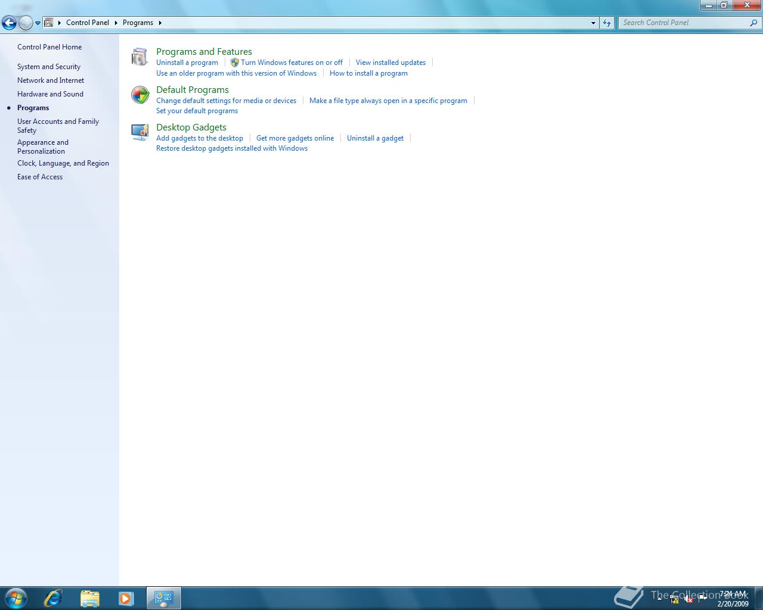This screenshot has height=610, width=763.
Task: Open the Windows Start orb
Action: click(x=15, y=598)
